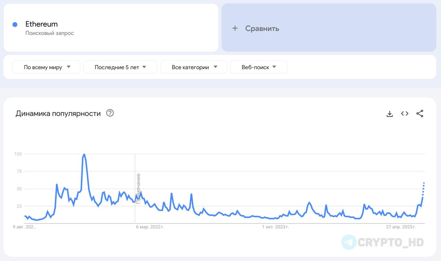Download the interest over time CSV

[x=390, y=114]
